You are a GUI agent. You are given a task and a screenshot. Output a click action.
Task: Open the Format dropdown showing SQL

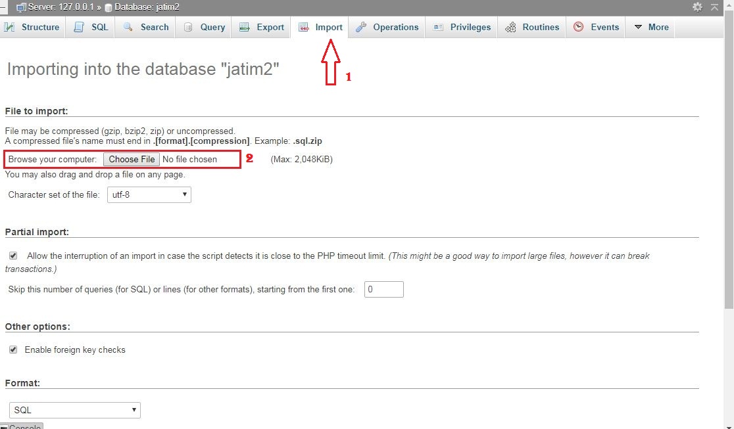pos(74,409)
